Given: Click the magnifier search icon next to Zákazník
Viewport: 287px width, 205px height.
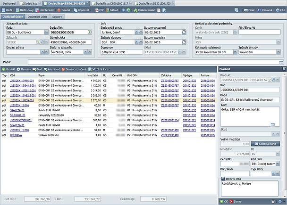Looking at the screenshot, I should [42, 42].
